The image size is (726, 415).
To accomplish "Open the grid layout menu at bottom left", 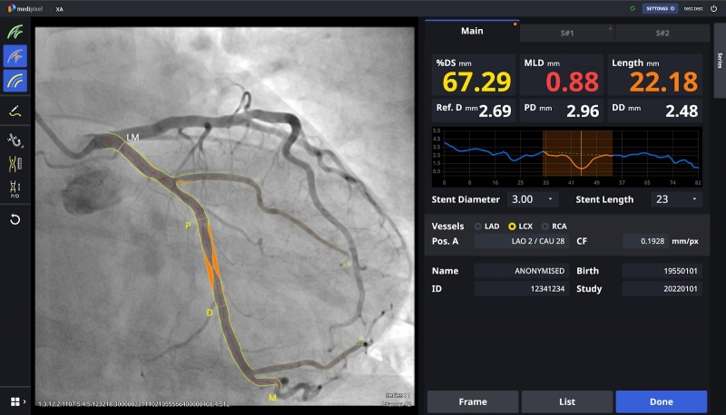I will (x=15, y=401).
